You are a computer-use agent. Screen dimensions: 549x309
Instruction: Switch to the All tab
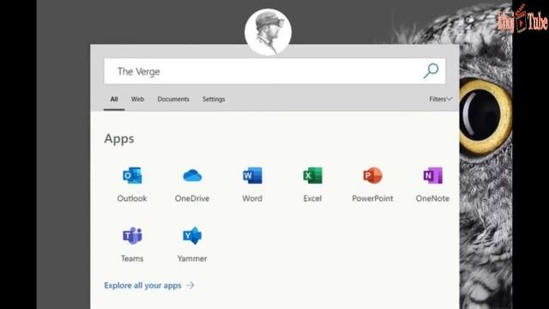point(114,100)
